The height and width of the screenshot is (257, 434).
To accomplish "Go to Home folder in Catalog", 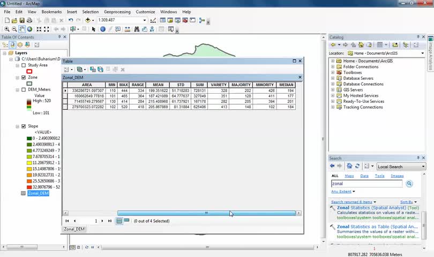I will click(x=361, y=45).
